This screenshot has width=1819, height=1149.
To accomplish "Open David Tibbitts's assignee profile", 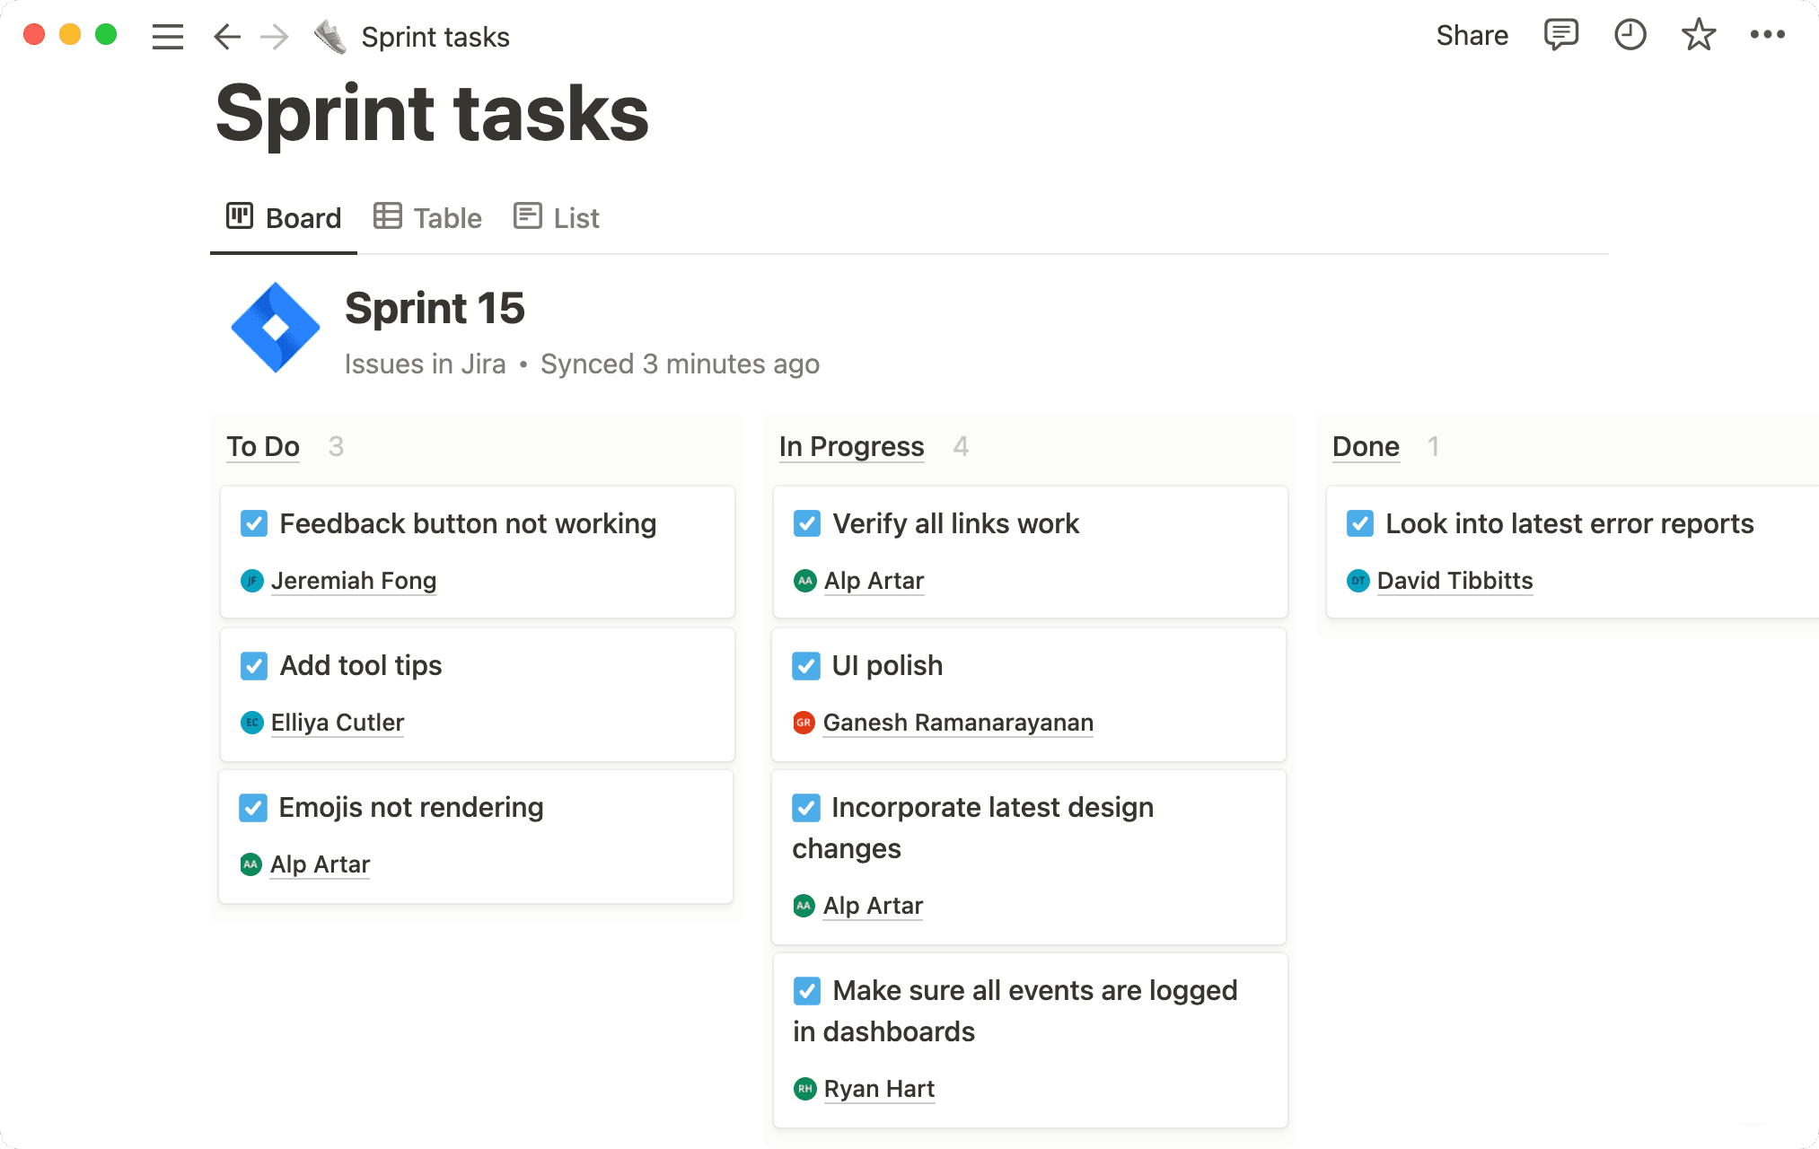I will click(x=1454, y=581).
